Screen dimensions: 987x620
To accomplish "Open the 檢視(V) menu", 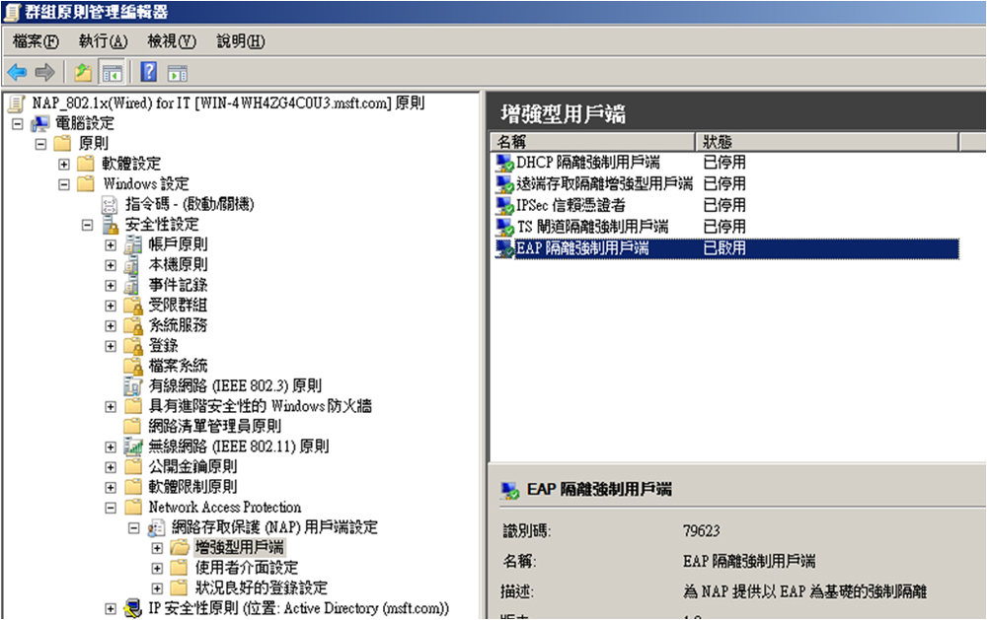I will coord(171,41).
